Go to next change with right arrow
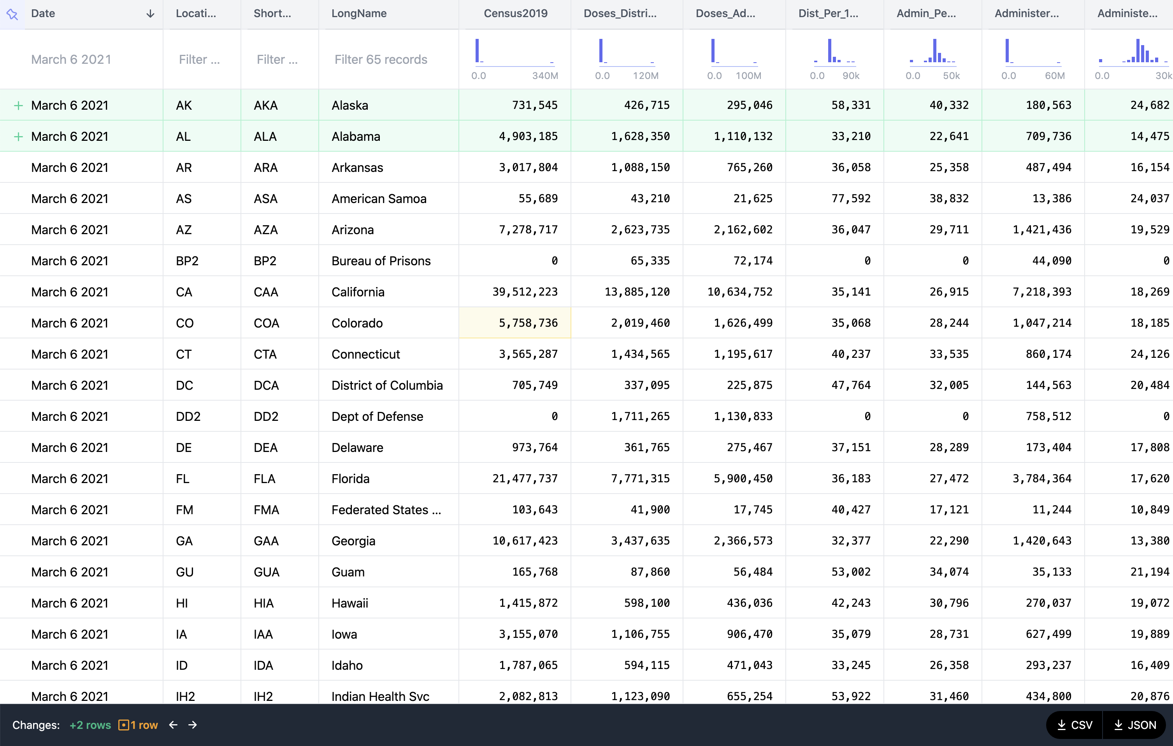 pos(193,725)
